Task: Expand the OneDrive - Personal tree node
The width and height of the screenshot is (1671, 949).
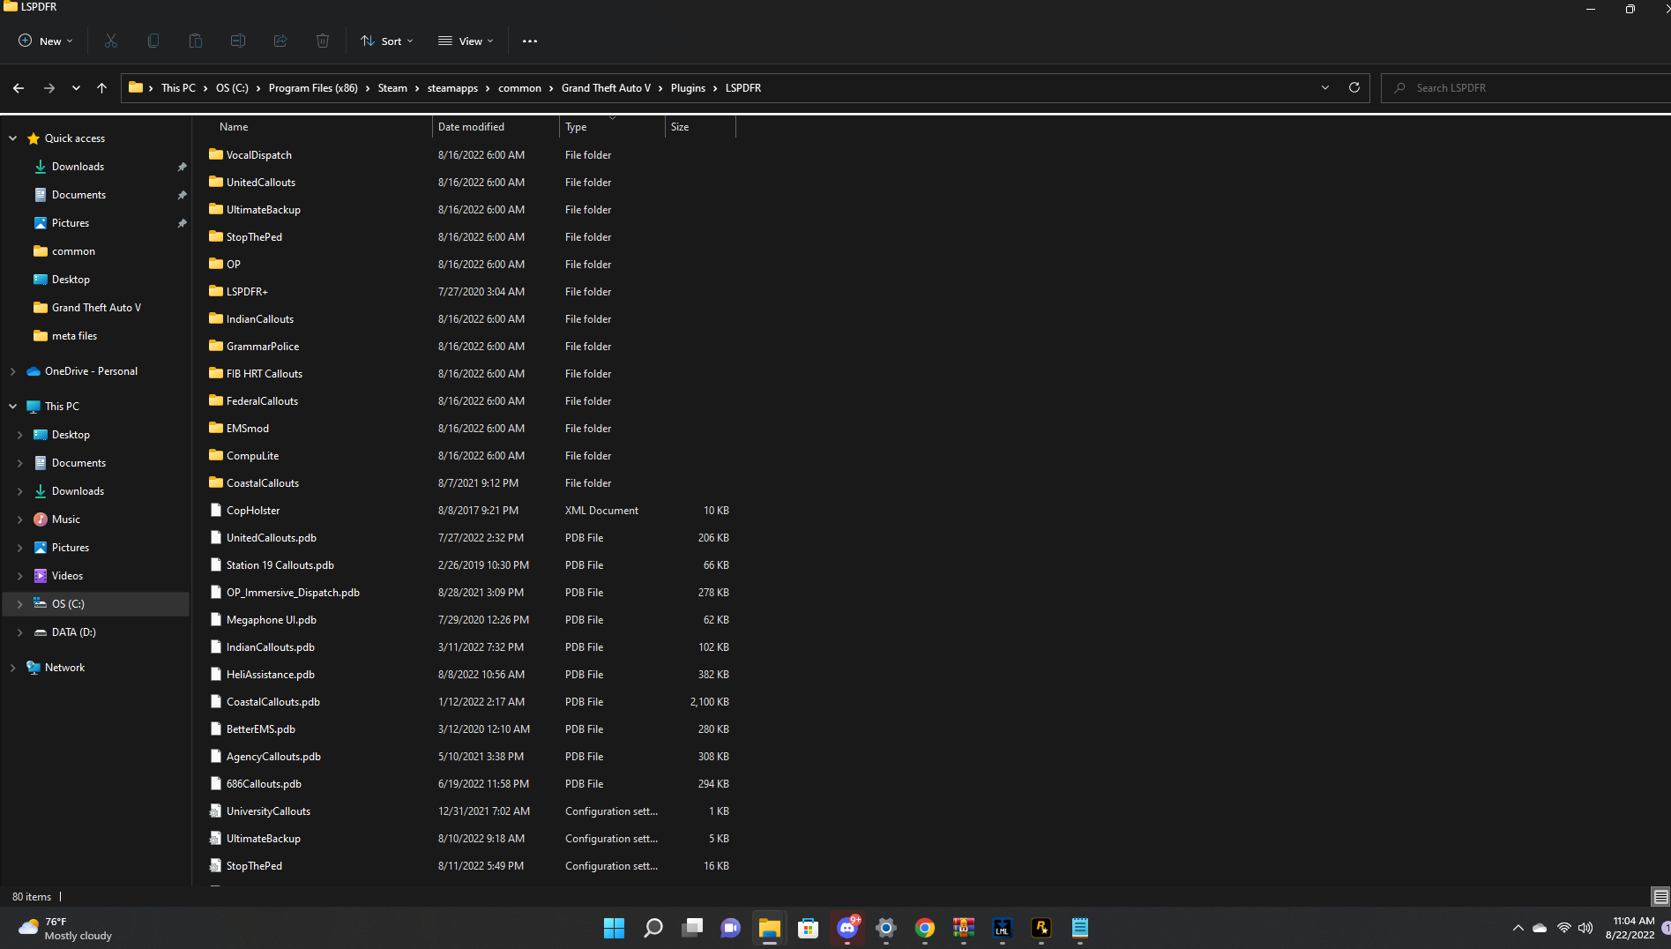Action: (12, 371)
